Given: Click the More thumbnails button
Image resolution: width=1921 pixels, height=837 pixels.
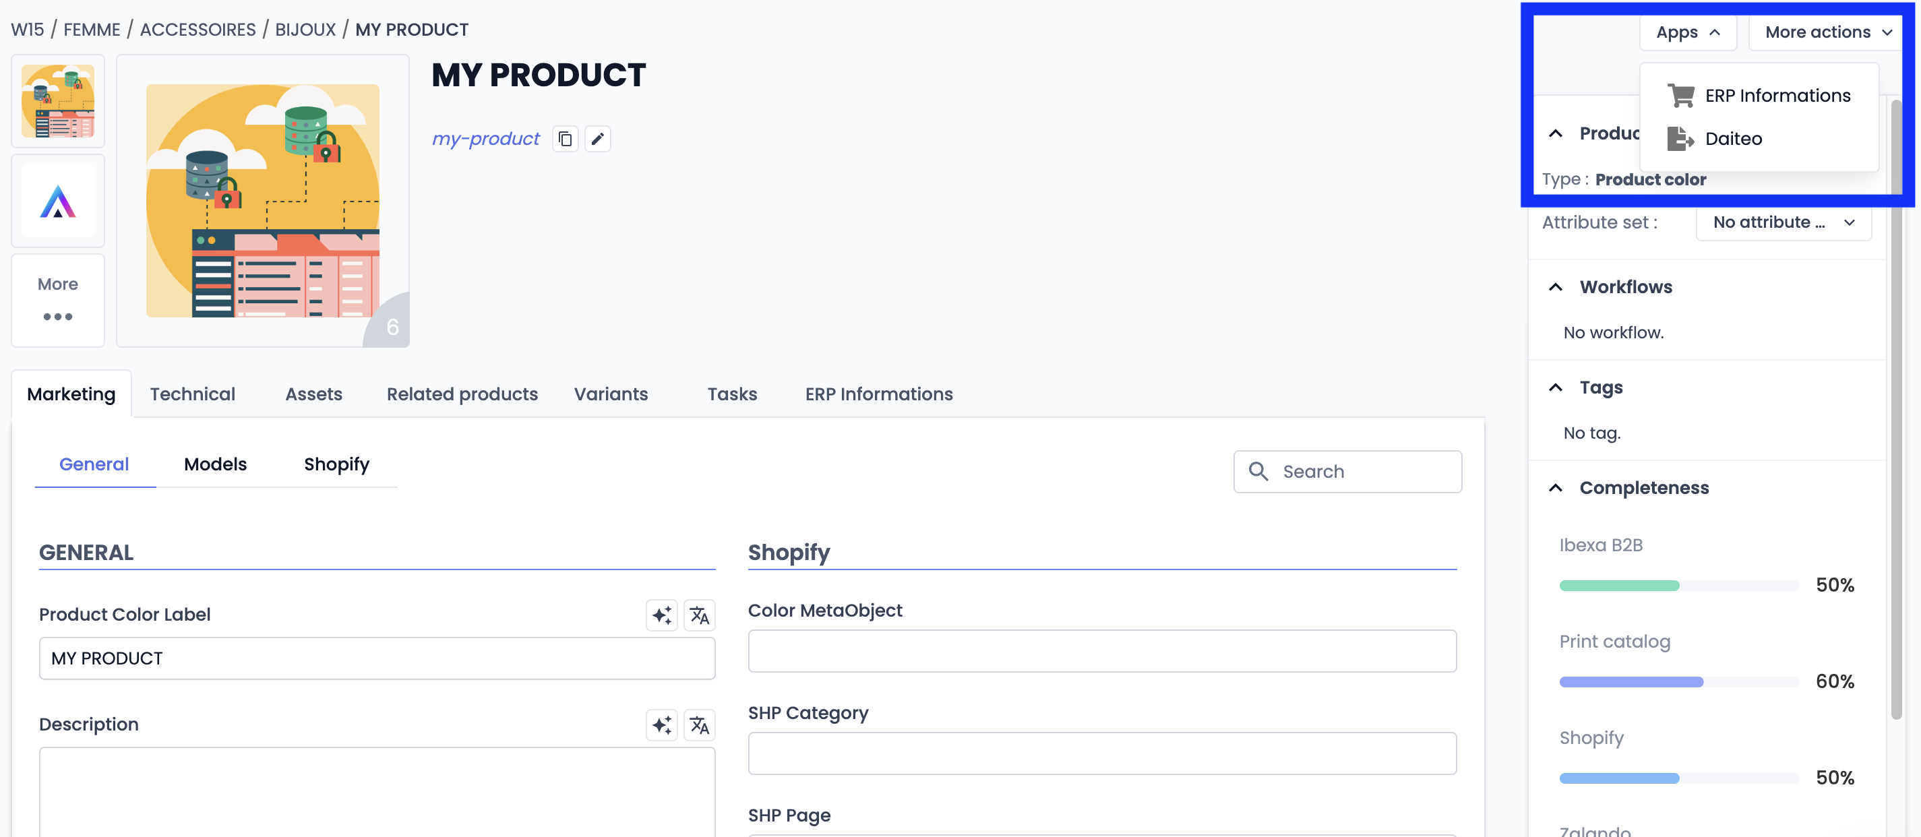Looking at the screenshot, I should click(x=58, y=300).
